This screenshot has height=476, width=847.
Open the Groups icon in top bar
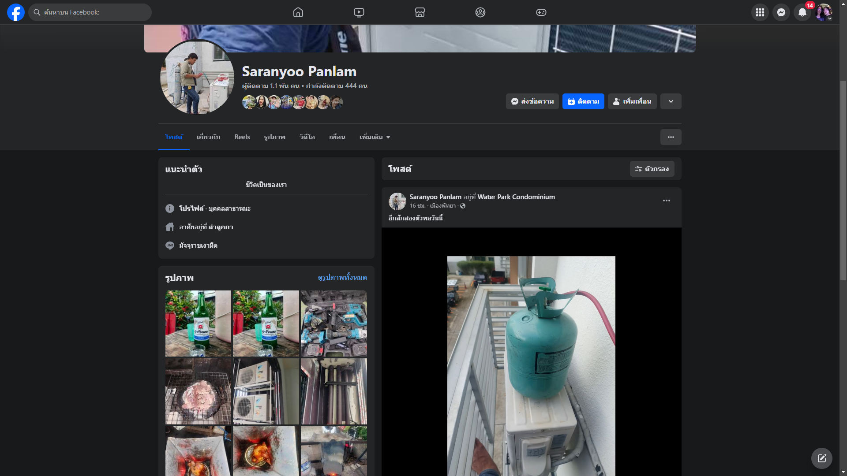[480, 12]
